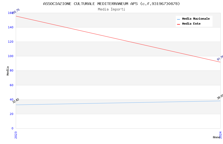The height and width of the screenshot is (144, 223).
Task: Click the 0 y-axis tick label
Action: [x=12, y=128]
